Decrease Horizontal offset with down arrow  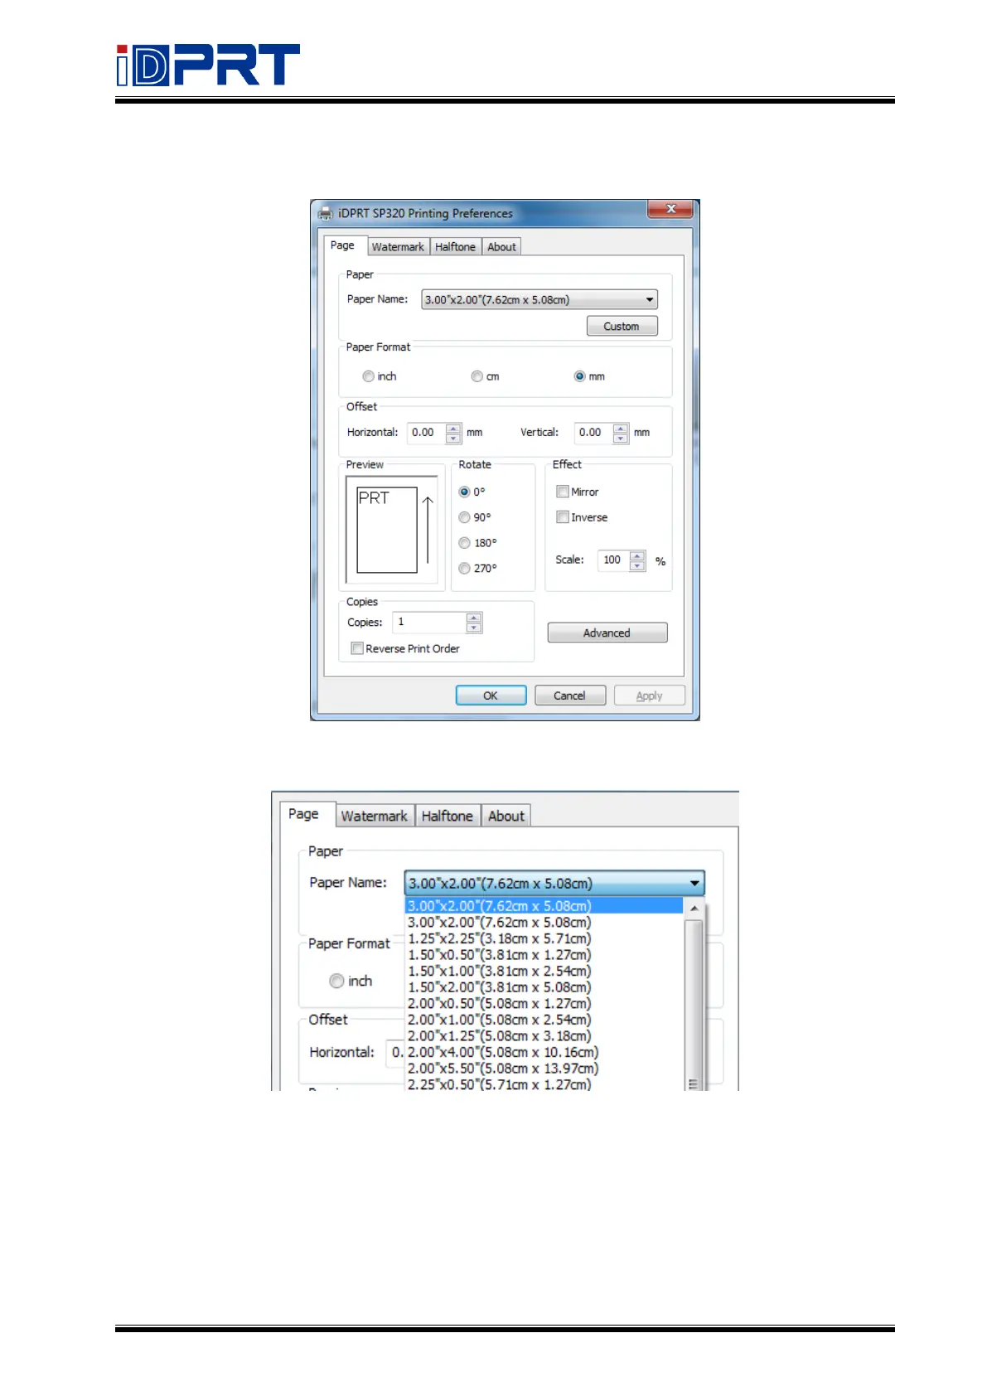[453, 438]
